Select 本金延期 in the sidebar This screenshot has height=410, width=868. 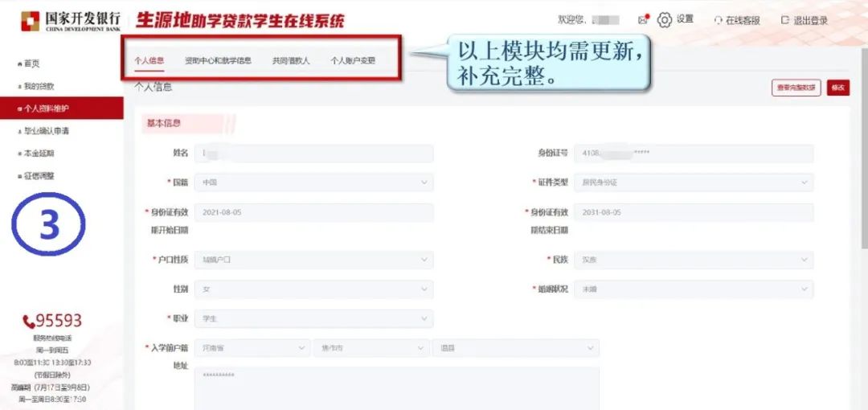coord(39,154)
